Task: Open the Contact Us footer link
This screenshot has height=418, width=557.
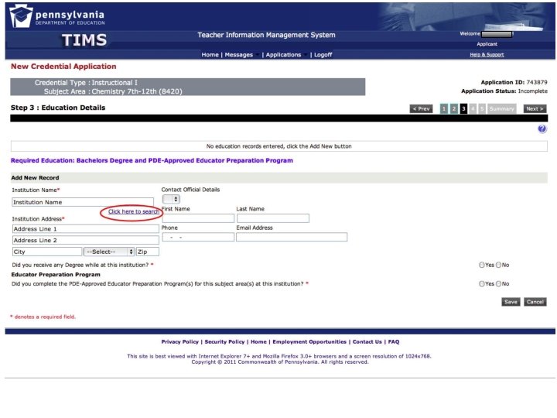Action: 367,341
